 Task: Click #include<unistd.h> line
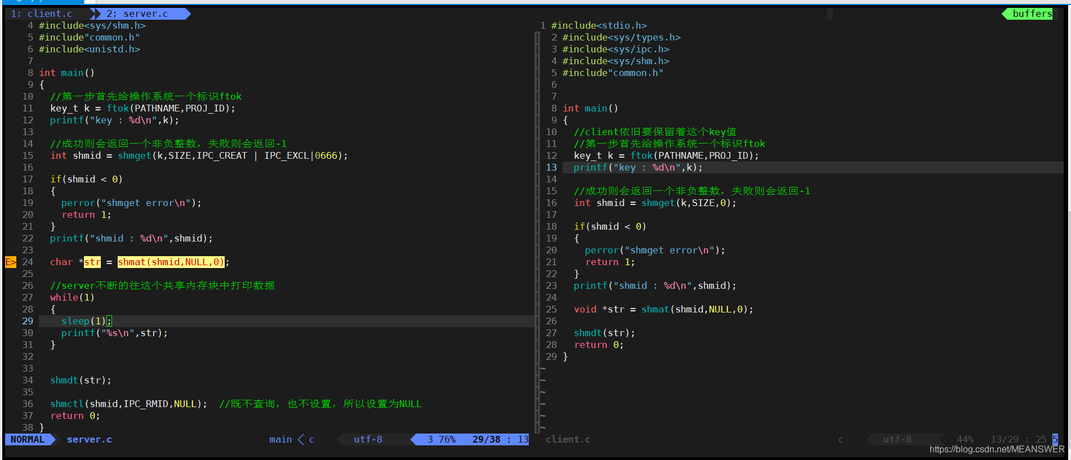click(x=89, y=49)
